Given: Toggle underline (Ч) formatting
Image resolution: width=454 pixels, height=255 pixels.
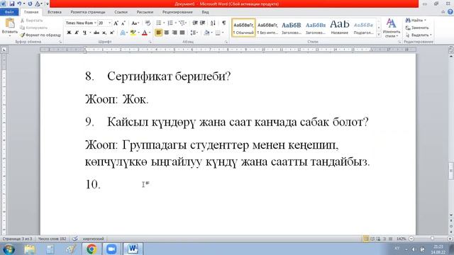Looking at the screenshot, I should click(84, 33).
